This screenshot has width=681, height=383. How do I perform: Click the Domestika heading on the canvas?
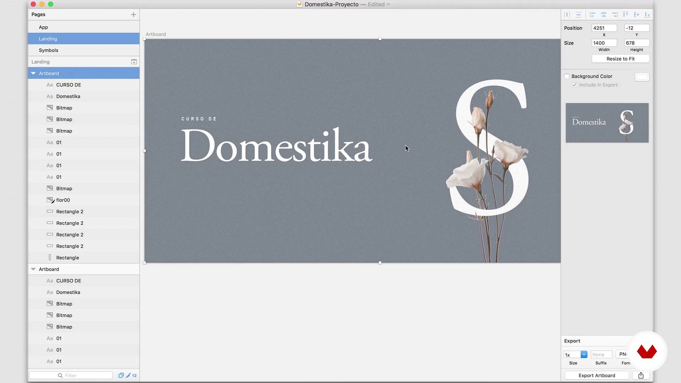click(277, 145)
